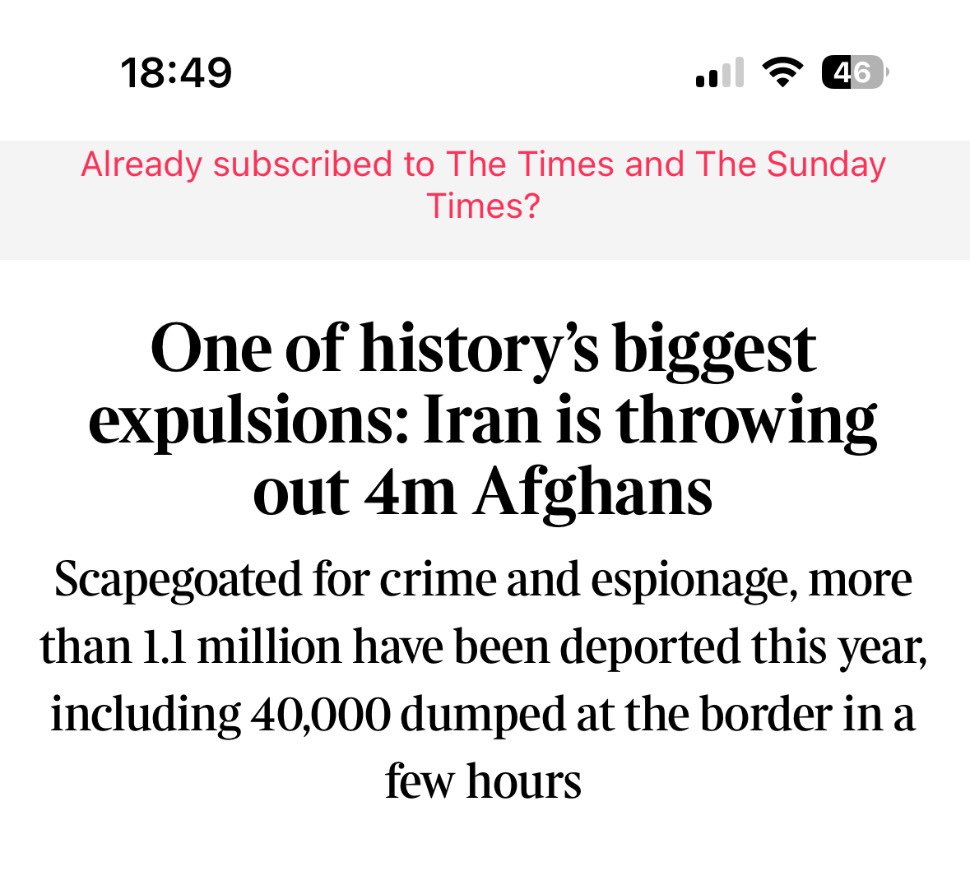Click the word "Afghans" in the headline

point(592,492)
